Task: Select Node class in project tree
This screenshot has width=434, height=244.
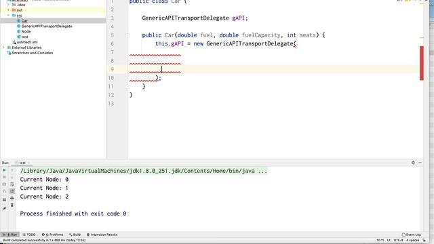Action: coord(26,31)
